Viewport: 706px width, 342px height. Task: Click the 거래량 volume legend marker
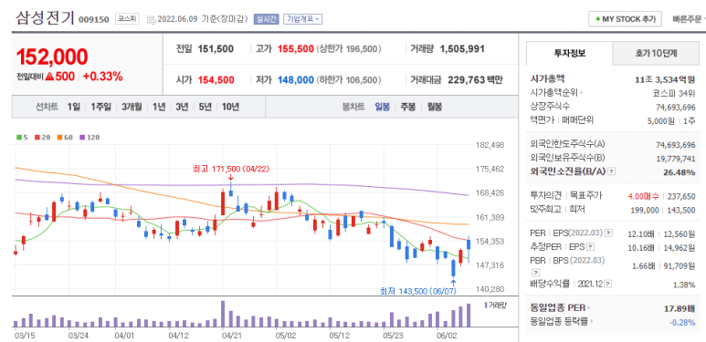click(486, 306)
